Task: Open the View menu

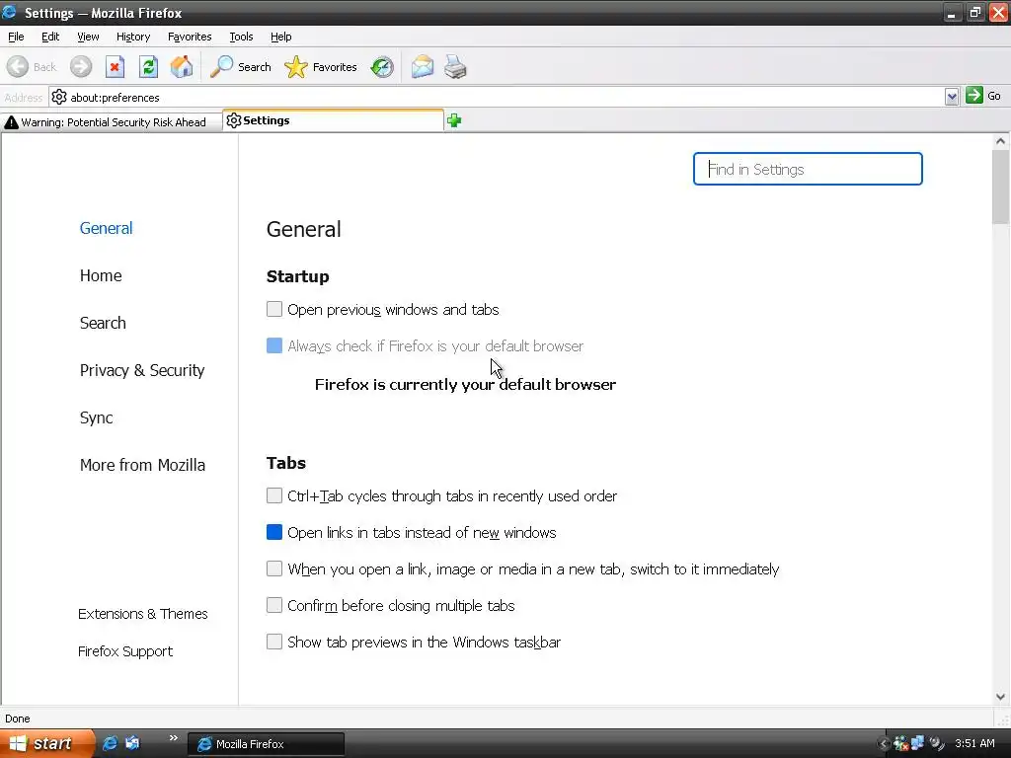Action: coord(88,37)
